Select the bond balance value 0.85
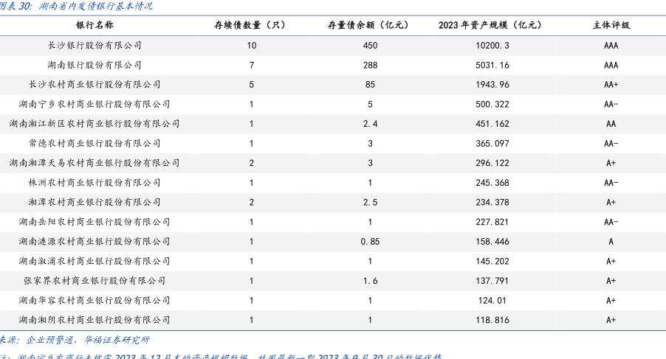 pyautogui.click(x=370, y=242)
